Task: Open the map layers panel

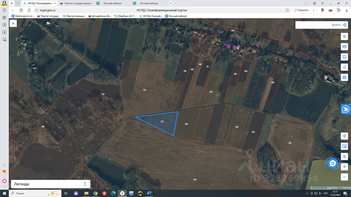Action: (x=344, y=36)
